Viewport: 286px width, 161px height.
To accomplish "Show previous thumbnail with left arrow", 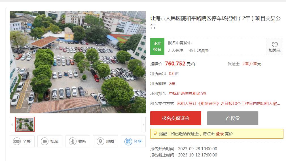I will pos(12,124).
